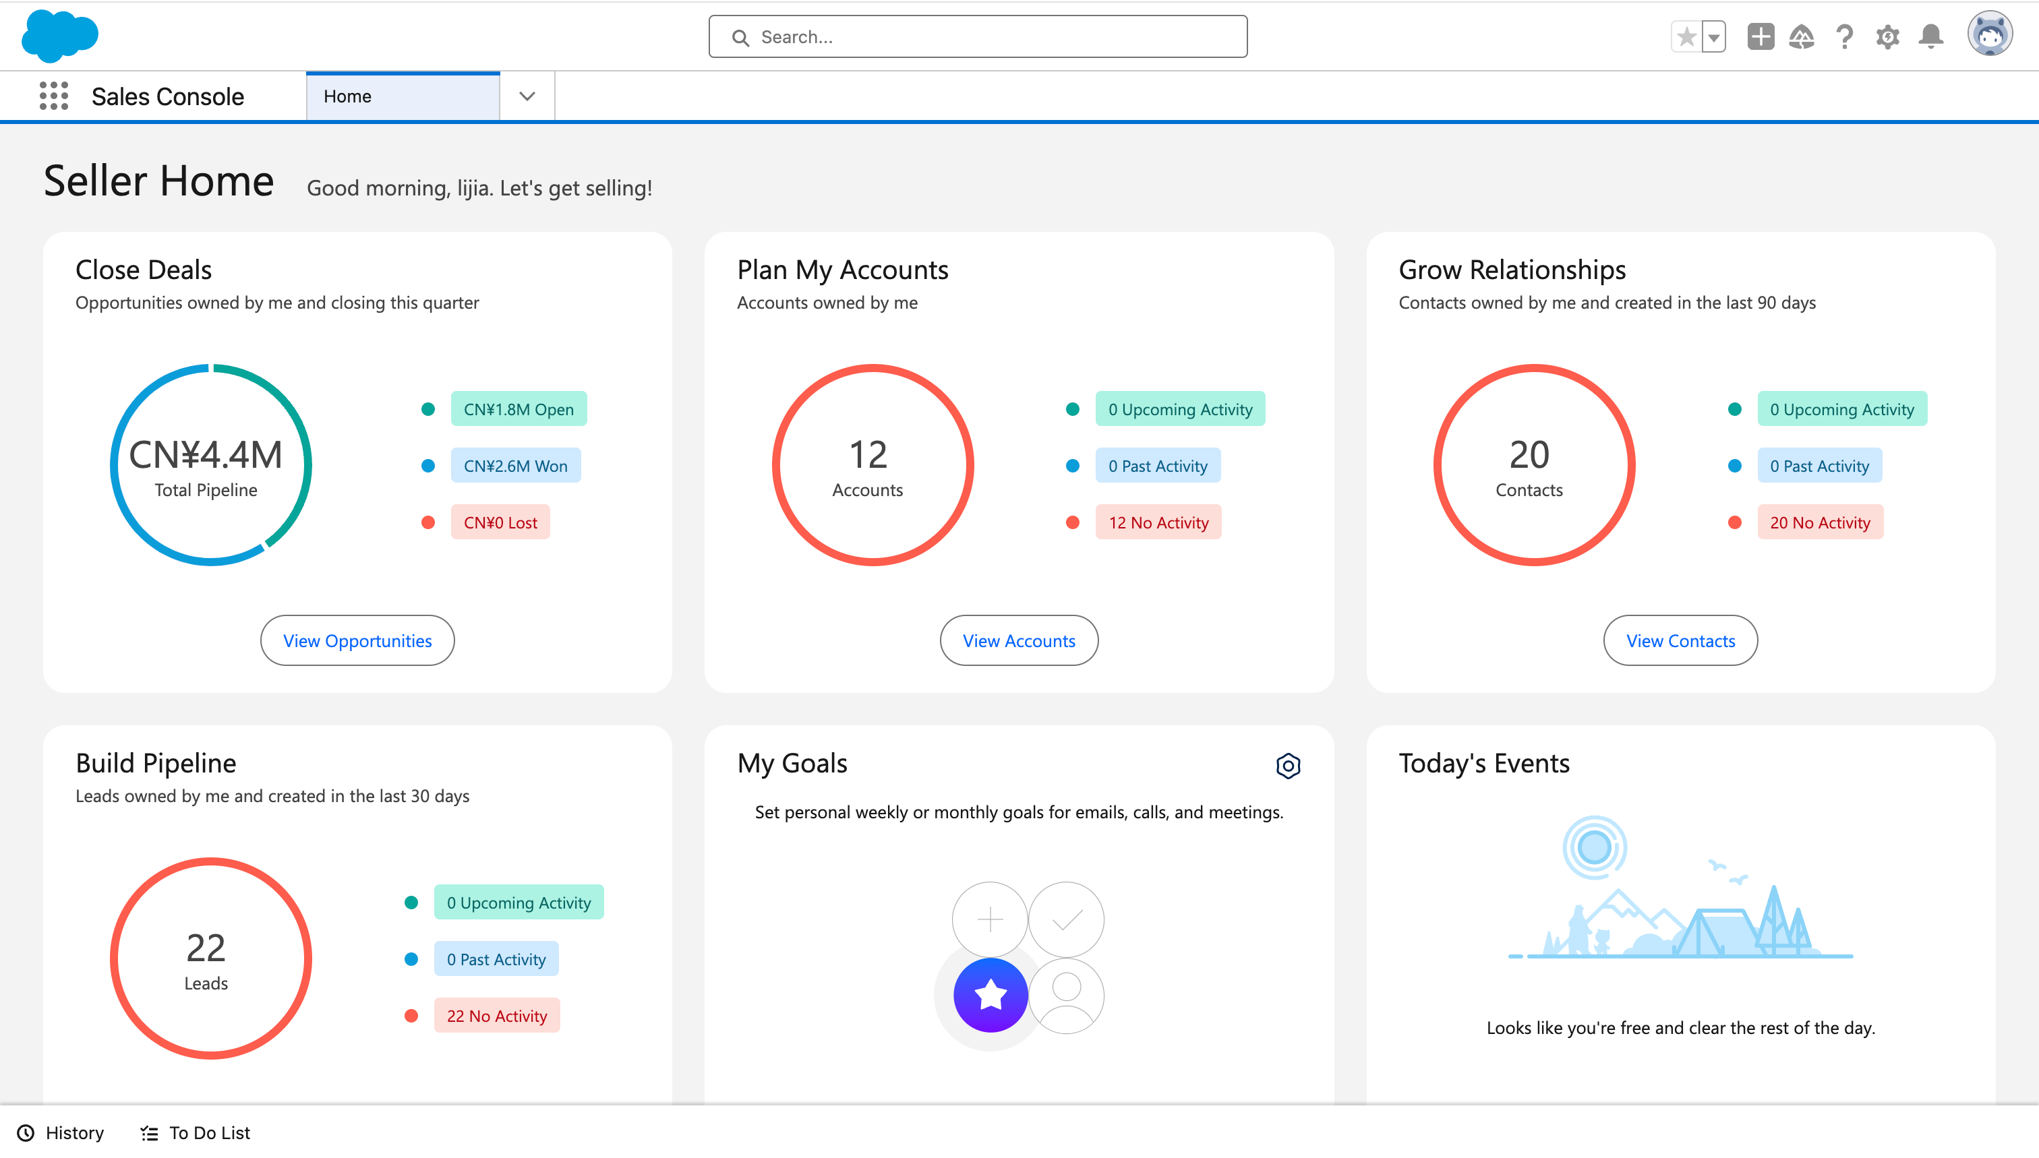Click the notifications bell icon
The width and height of the screenshot is (2039, 1158).
tap(1930, 35)
